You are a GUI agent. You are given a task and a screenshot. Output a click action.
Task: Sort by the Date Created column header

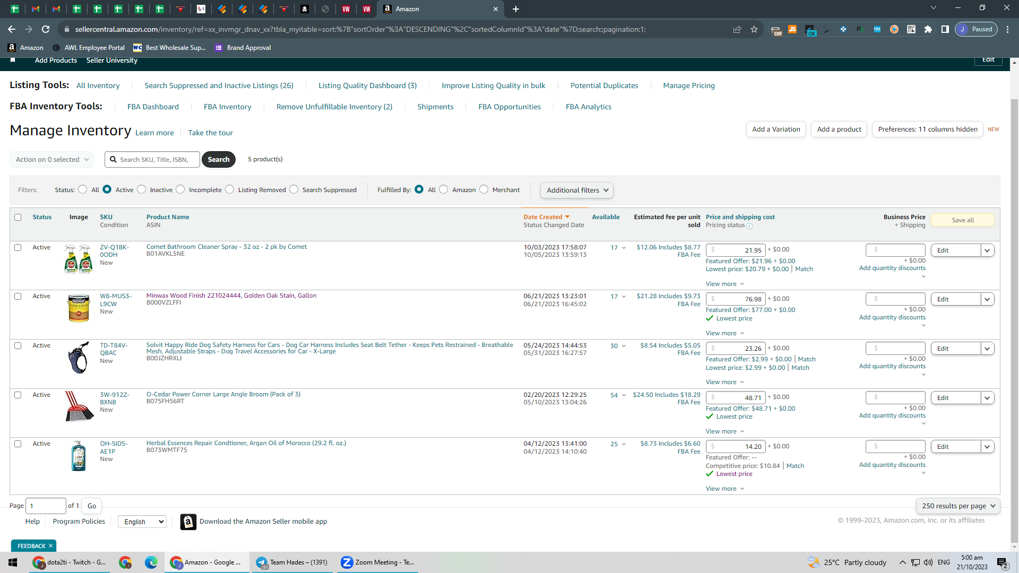point(547,217)
